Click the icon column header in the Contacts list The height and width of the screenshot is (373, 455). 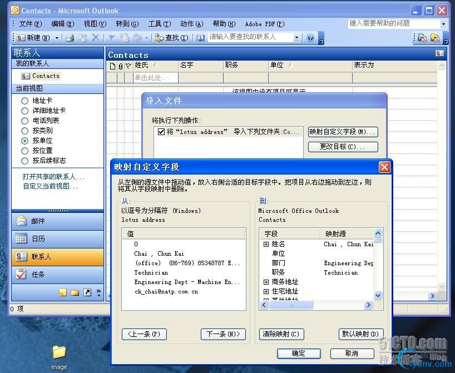112,66
